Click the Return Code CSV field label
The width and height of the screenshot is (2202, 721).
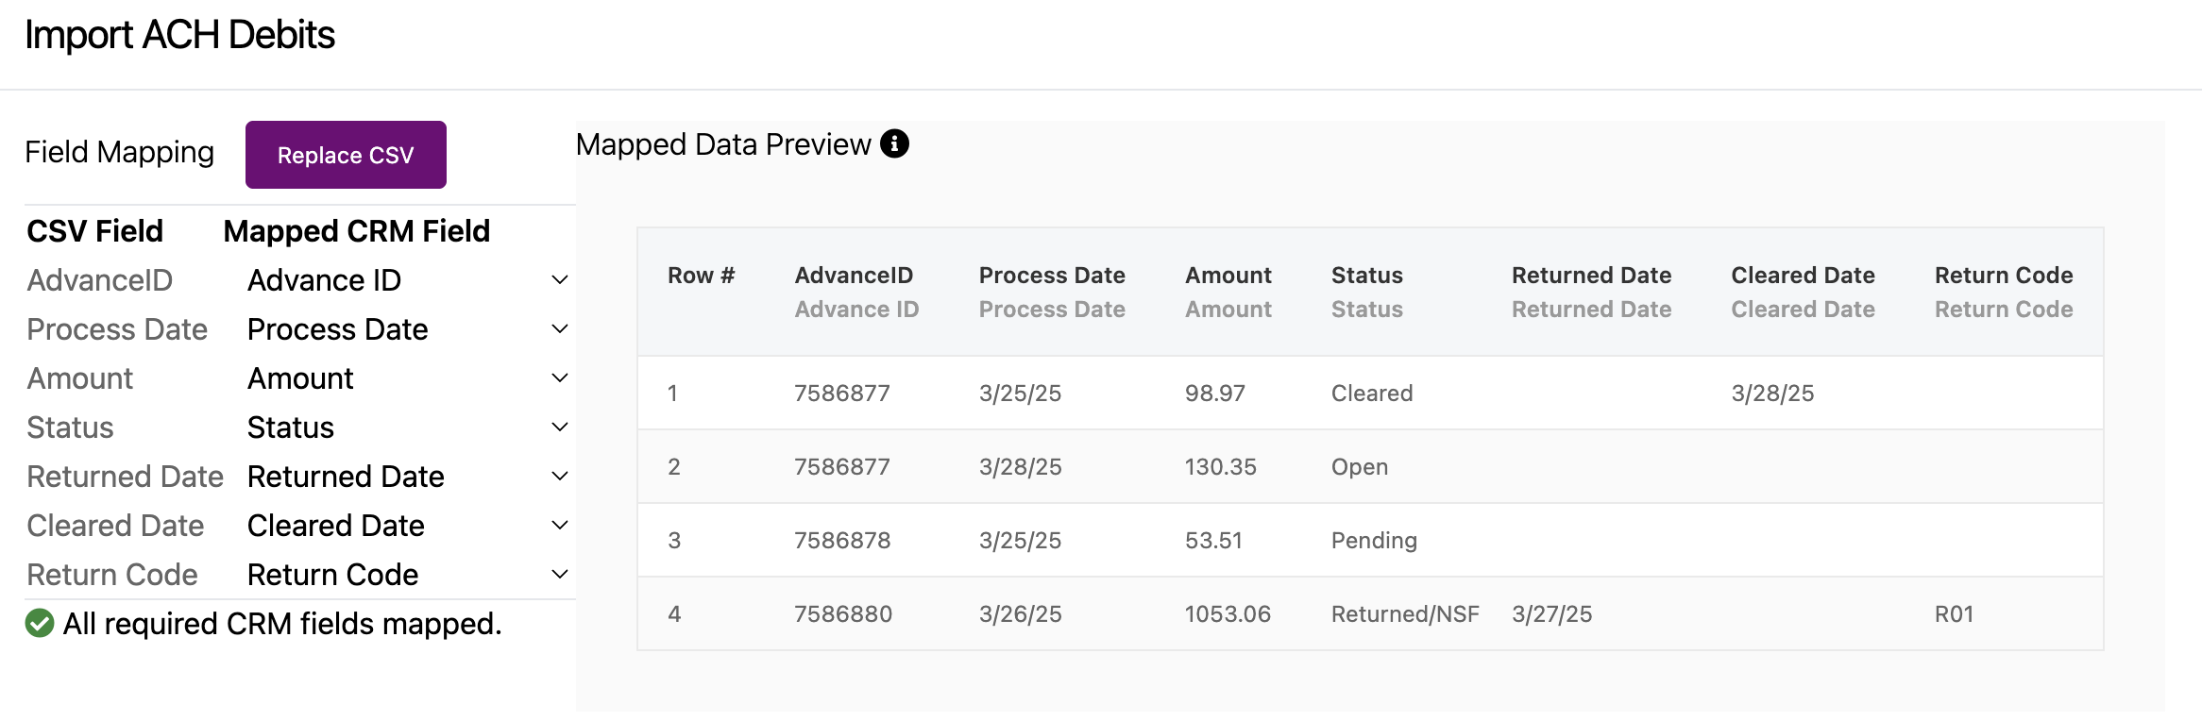coord(112,575)
